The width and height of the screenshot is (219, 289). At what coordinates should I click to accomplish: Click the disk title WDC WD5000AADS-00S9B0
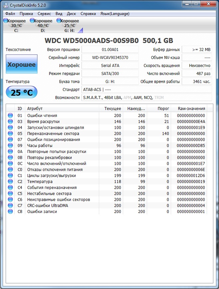coord(92,41)
